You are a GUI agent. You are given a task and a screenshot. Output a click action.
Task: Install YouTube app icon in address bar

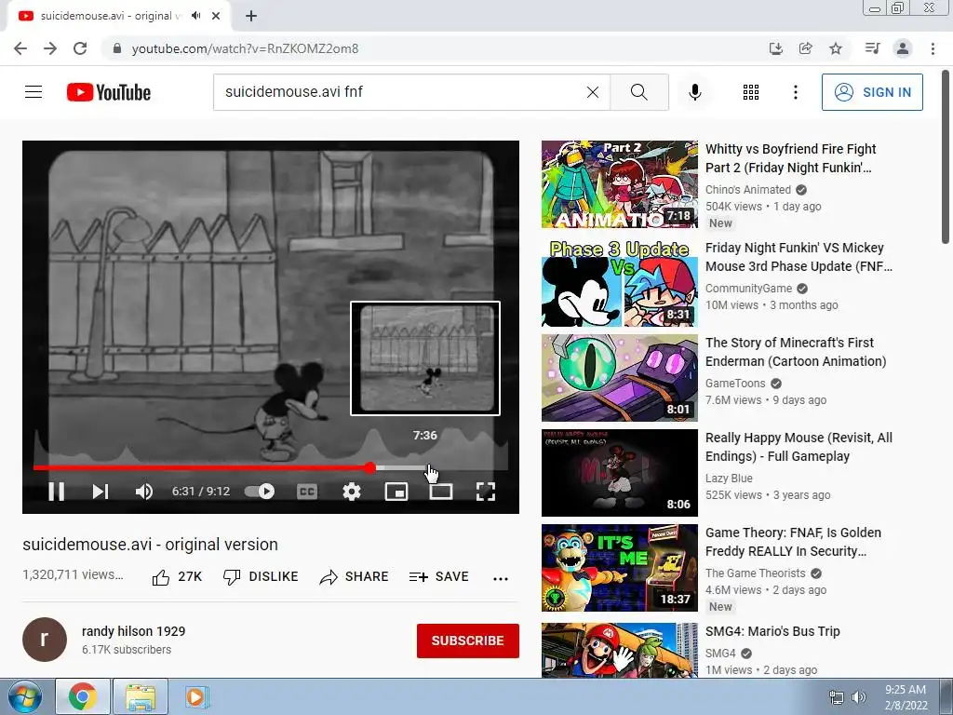tap(775, 48)
